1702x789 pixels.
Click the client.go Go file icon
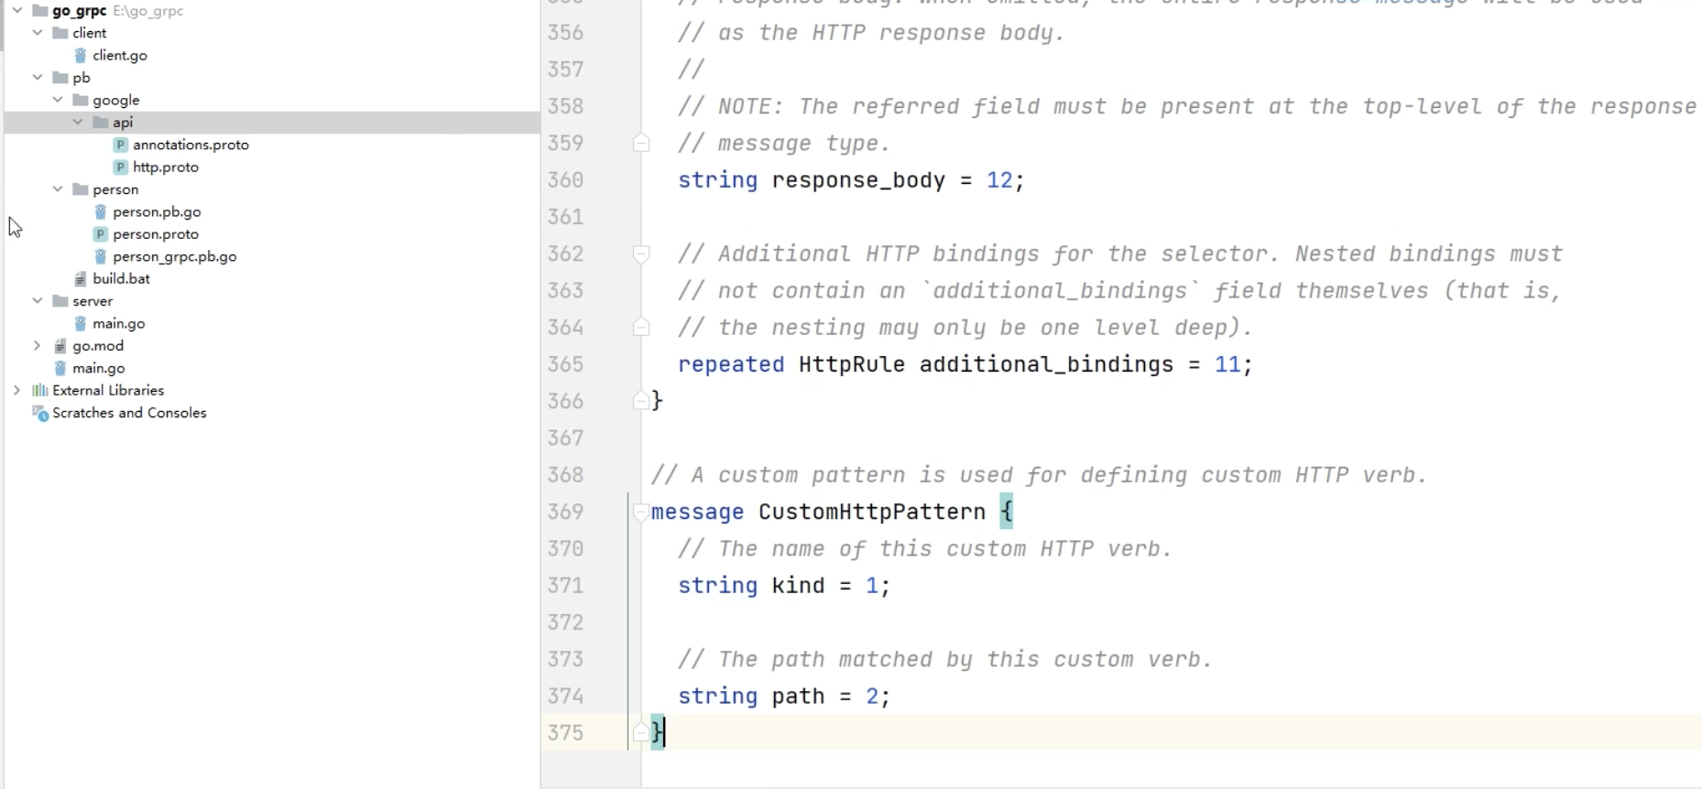click(x=81, y=56)
